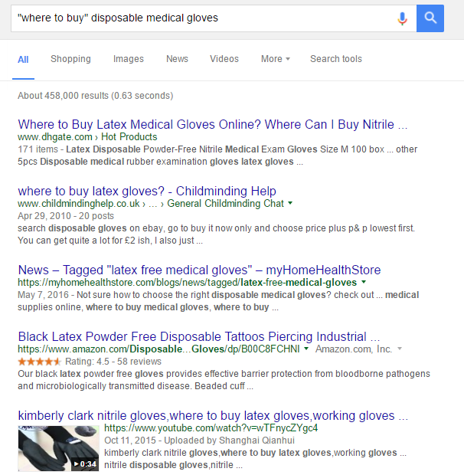This screenshot has height=475, width=464.
Task: Click 'www.childmindinghelp.co.uk' breadcrumb text
Action: (79, 204)
